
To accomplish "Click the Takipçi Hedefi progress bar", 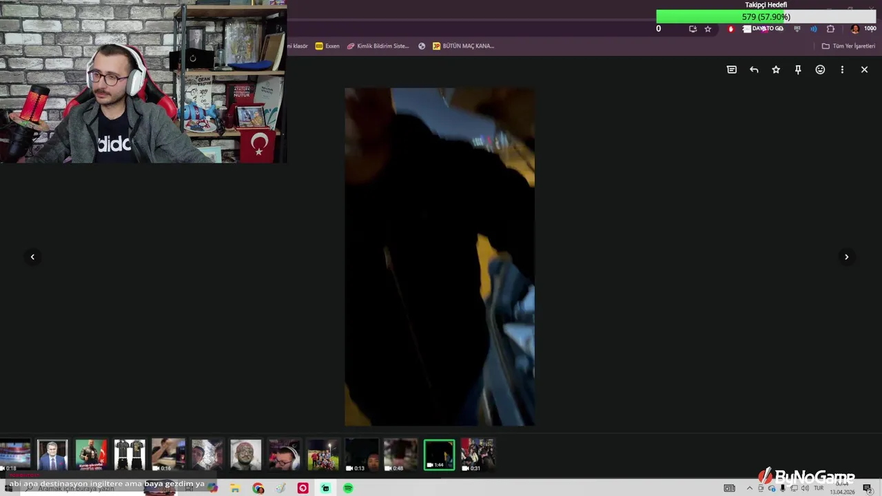I will [766, 17].
